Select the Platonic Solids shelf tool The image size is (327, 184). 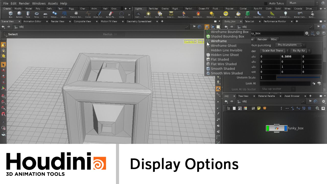[x=76, y=15]
